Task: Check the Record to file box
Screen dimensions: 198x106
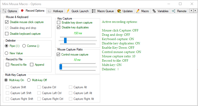Action: pyautogui.click(x=8, y=65)
